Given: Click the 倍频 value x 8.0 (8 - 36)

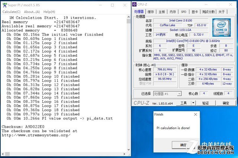Looking at the screenshot, I should point(165,74).
